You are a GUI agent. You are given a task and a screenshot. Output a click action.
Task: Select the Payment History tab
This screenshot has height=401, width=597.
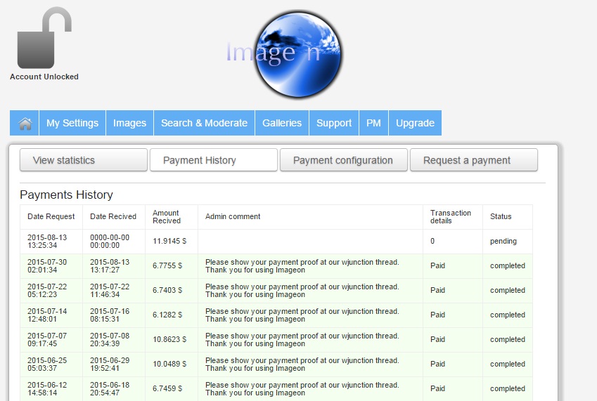coord(214,160)
